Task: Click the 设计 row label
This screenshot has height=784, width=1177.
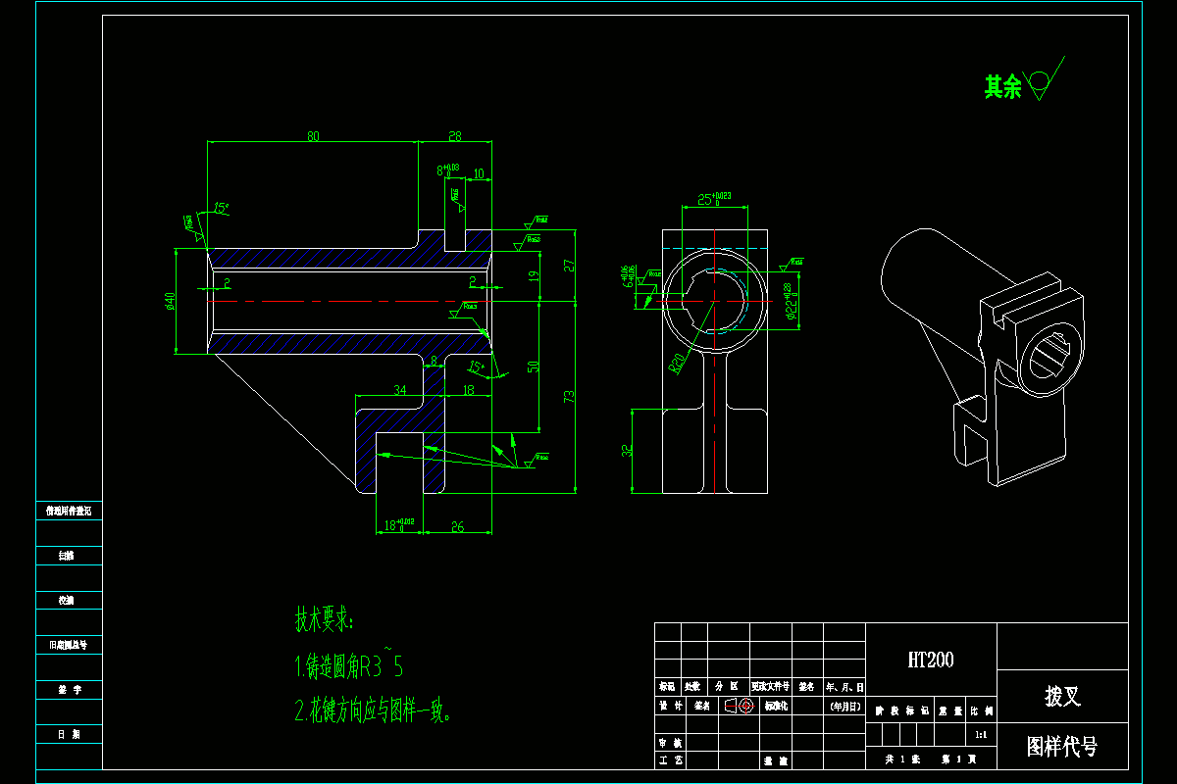Action: click(x=669, y=706)
